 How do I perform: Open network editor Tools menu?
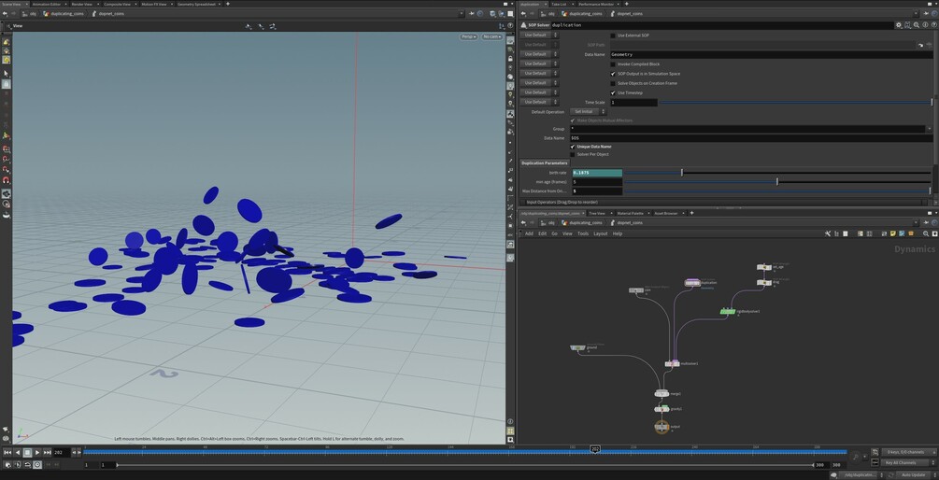[x=583, y=233]
